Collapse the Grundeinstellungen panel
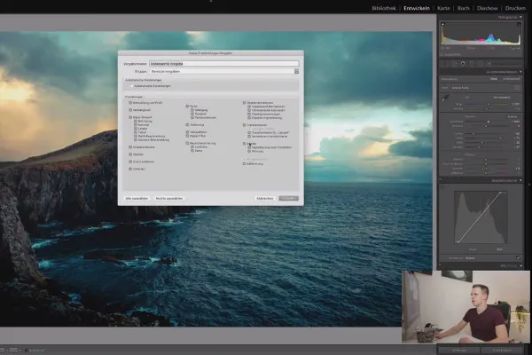This screenshot has width=532, height=355. coord(520,72)
